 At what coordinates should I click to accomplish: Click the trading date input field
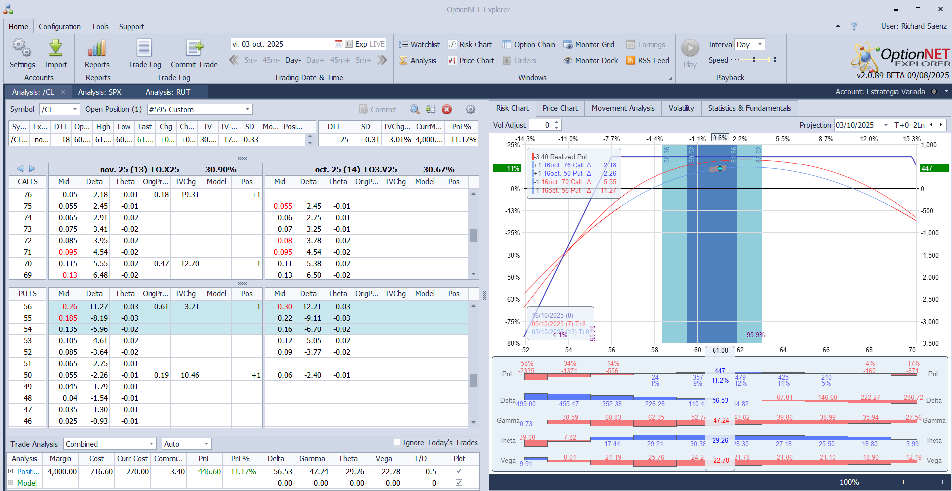point(282,44)
